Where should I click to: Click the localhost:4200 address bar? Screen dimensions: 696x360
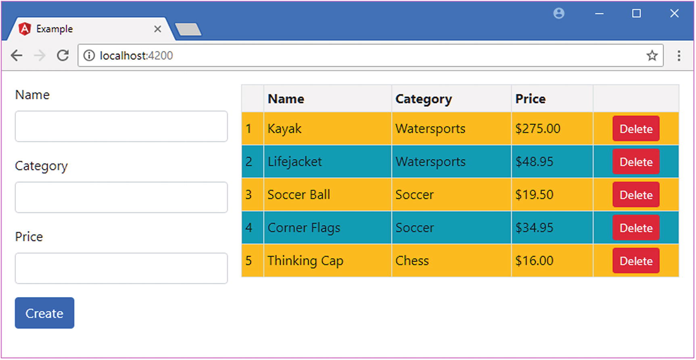363,55
